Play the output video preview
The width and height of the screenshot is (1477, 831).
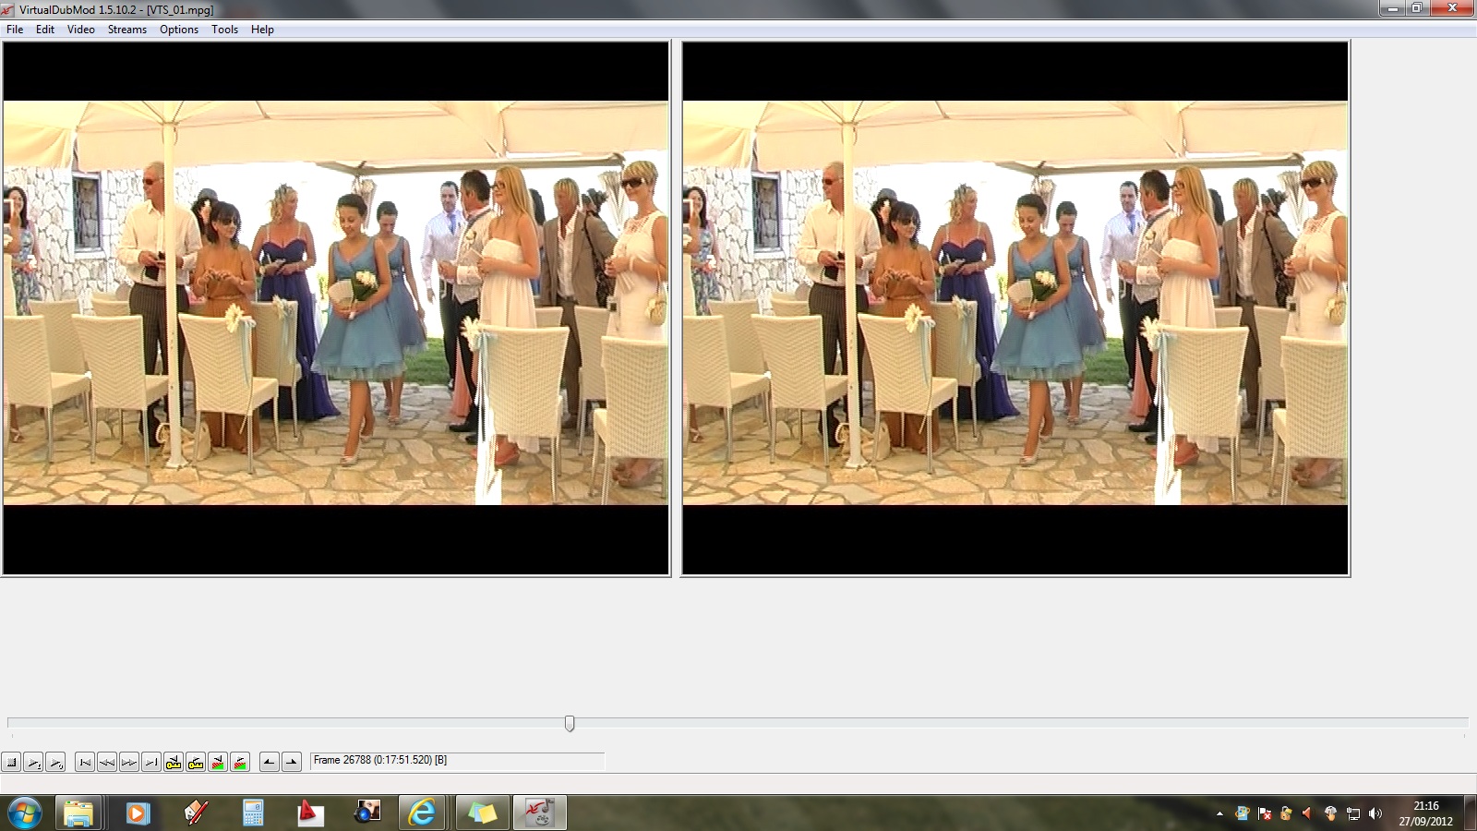[55, 762]
